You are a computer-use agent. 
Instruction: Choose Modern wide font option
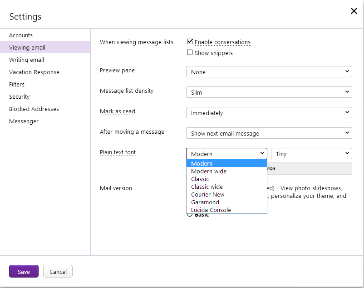point(209,172)
